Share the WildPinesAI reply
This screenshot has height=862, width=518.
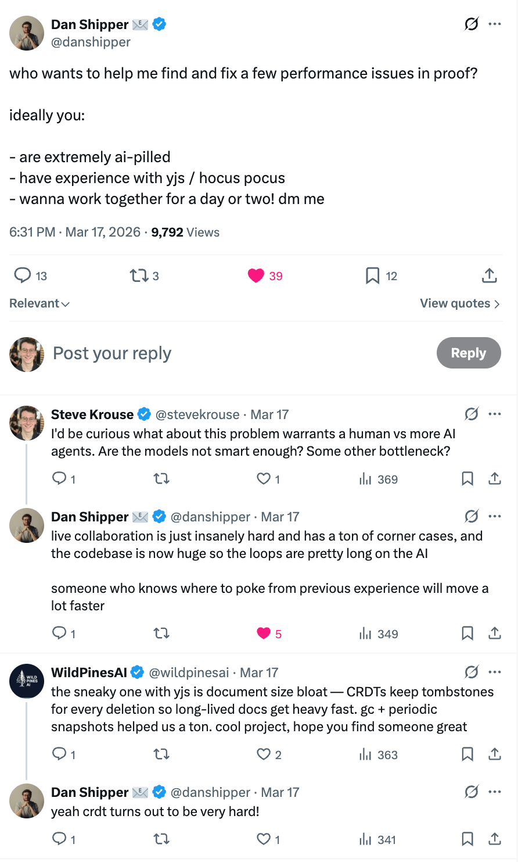(x=495, y=754)
